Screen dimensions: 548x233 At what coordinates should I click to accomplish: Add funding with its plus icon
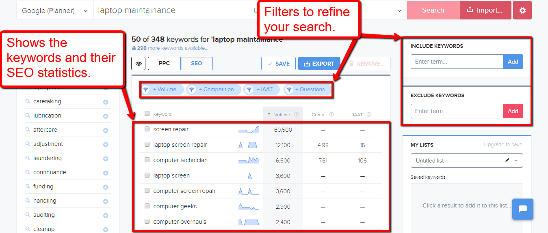pos(106,187)
